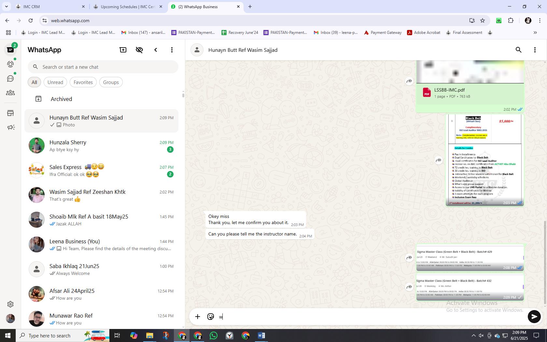547x342 pixels.
Task: Open Batch# 429 schedule image
Action: pos(470,258)
